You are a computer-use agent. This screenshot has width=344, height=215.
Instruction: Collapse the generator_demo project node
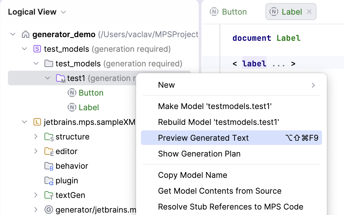coord(13,34)
